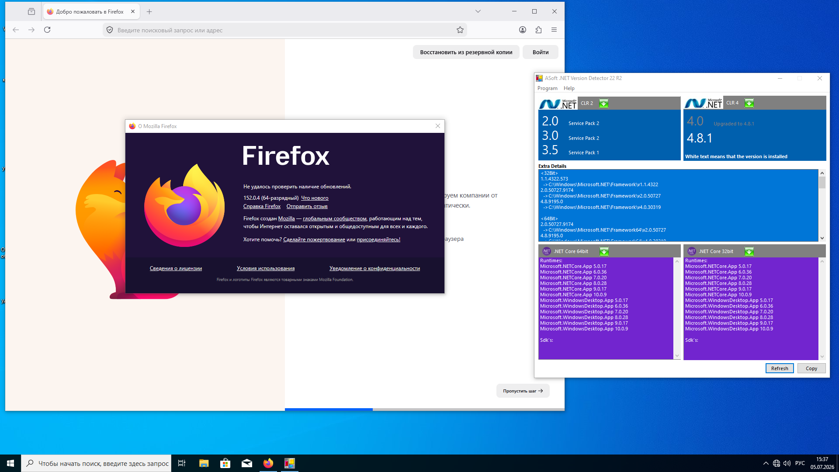839x472 pixels.
Task: Open глобальным сообществом link
Action: [335, 219]
